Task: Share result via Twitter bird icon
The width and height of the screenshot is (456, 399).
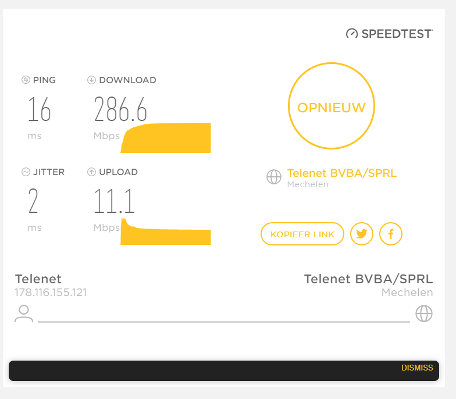Action: point(362,234)
